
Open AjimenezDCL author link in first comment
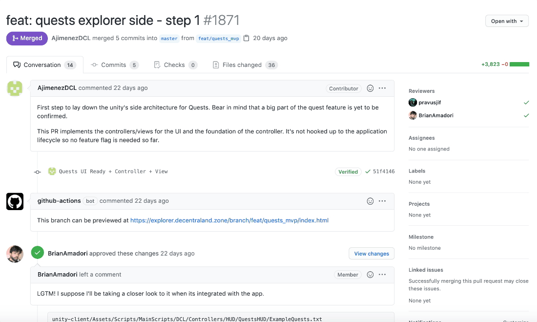[x=57, y=88]
